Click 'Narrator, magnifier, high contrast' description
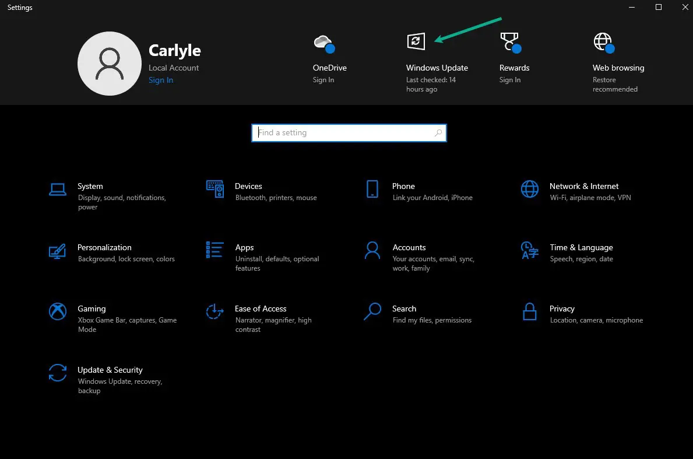Image resolution: width=693 pixels, height=459 pixels. 273,325
